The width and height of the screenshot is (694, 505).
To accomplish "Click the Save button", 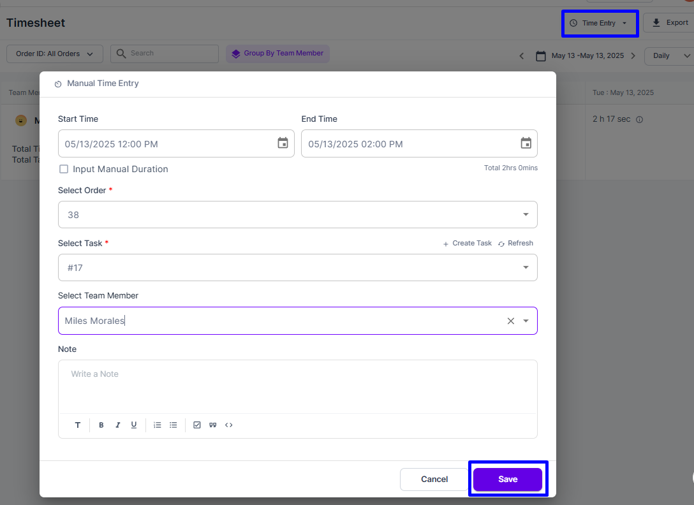I will 508,479.
